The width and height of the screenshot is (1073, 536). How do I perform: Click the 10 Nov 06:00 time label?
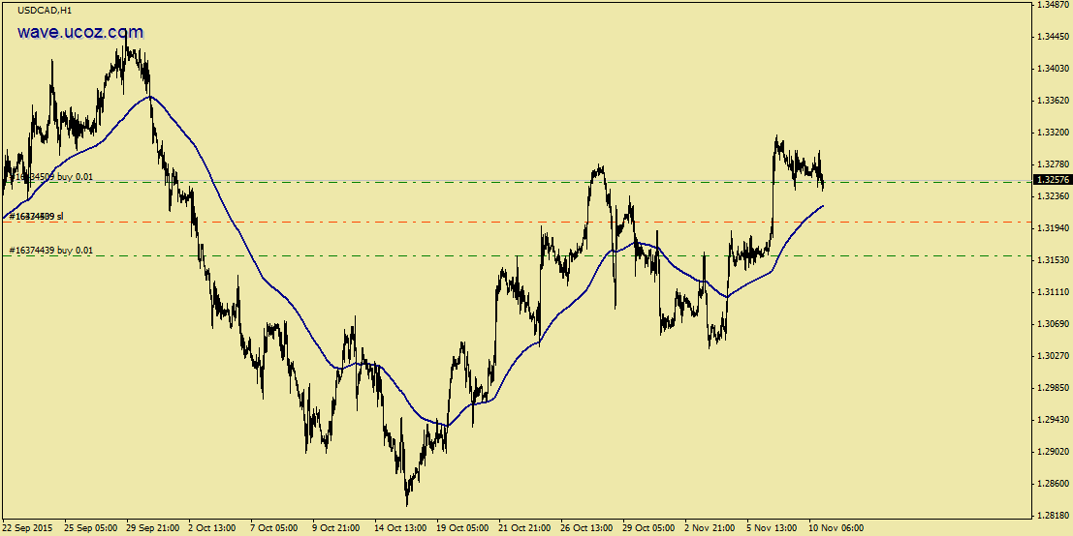coord(837,528)
